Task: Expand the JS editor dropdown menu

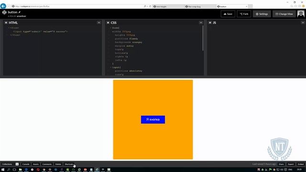Action: (x=303, y=22)
